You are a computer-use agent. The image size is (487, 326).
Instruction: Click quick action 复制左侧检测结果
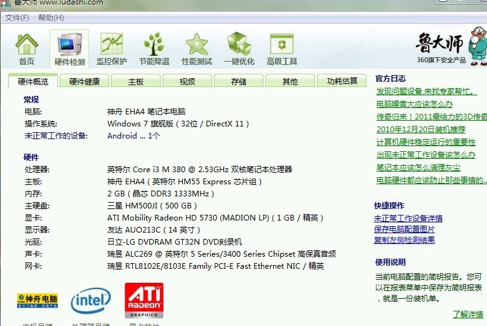coord(404,240)
